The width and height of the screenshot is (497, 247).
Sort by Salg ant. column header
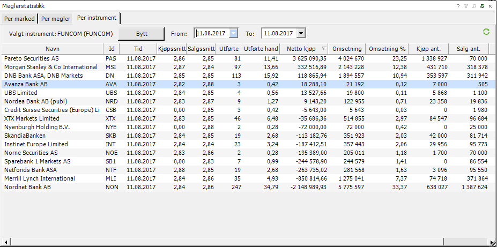coord(469,49)
